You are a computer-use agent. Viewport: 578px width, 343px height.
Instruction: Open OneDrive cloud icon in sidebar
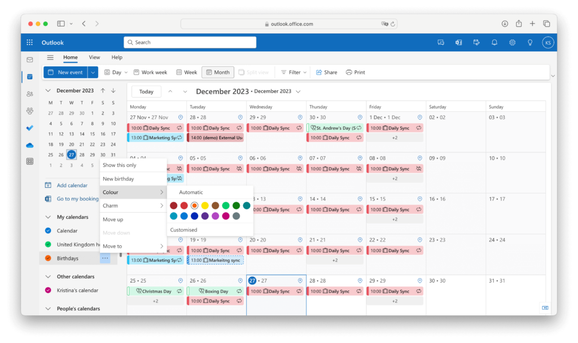click(30, 145)
